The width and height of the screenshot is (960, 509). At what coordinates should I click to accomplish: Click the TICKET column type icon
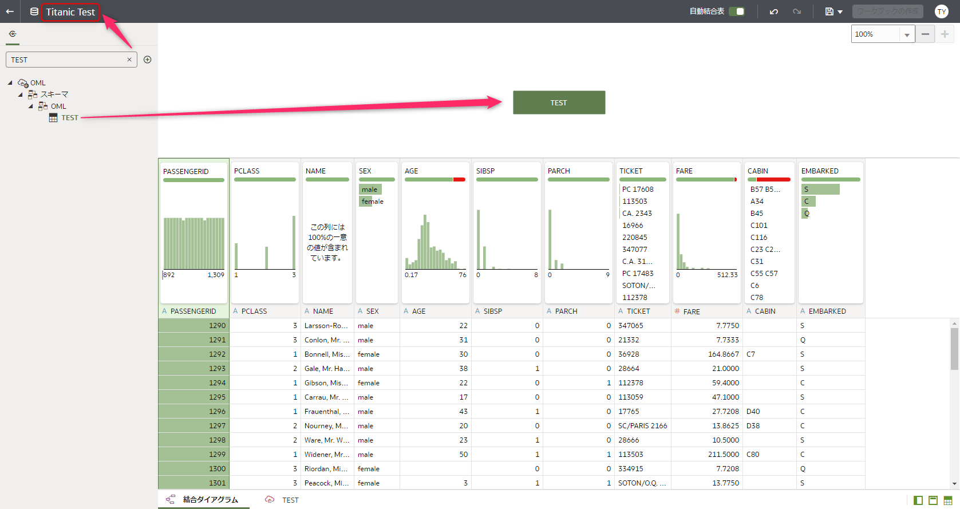tap(621, 311)
